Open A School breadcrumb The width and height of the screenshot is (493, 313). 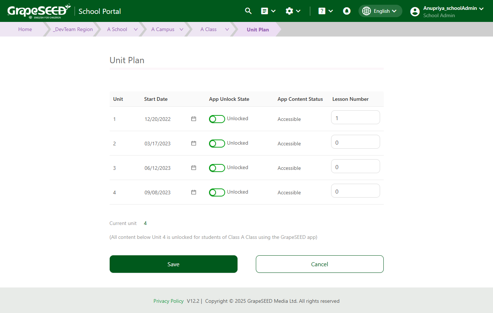[117, 29]
